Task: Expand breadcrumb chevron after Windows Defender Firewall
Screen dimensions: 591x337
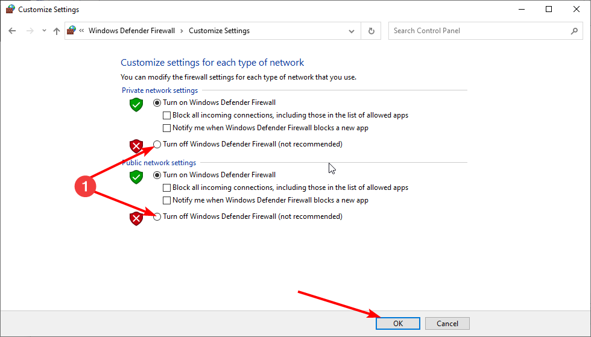Action: click(x=182, y=31)
